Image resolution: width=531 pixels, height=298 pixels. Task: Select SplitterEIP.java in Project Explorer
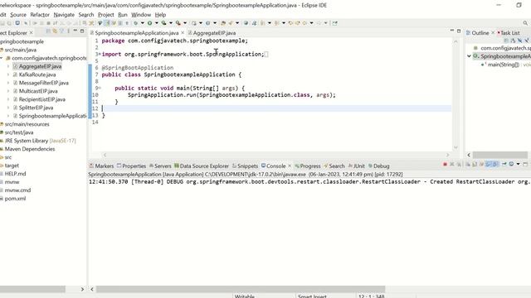pyautogui.click(x=36, y=108)
